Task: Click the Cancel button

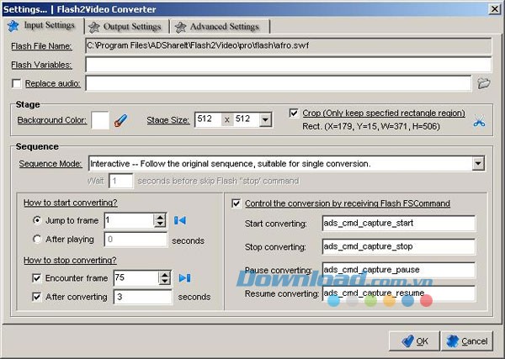Action: 467,341
